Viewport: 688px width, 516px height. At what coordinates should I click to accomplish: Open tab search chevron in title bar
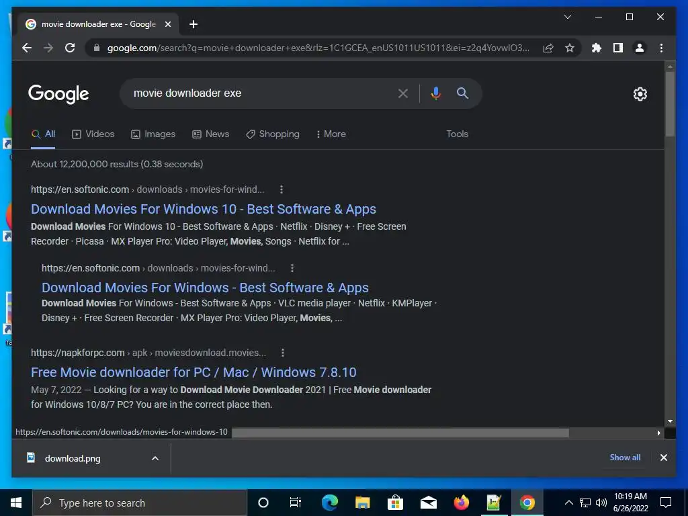point(567,17)
